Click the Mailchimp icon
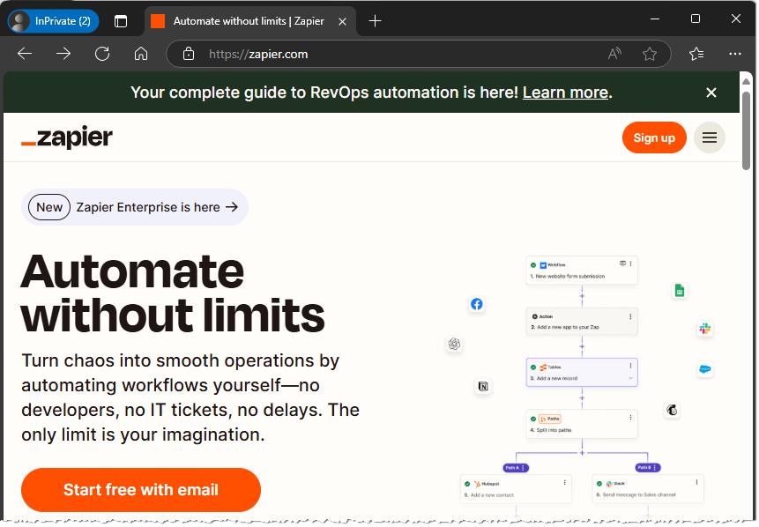The width and height of the screenshot is (759, 527). [x=672, y=410]
